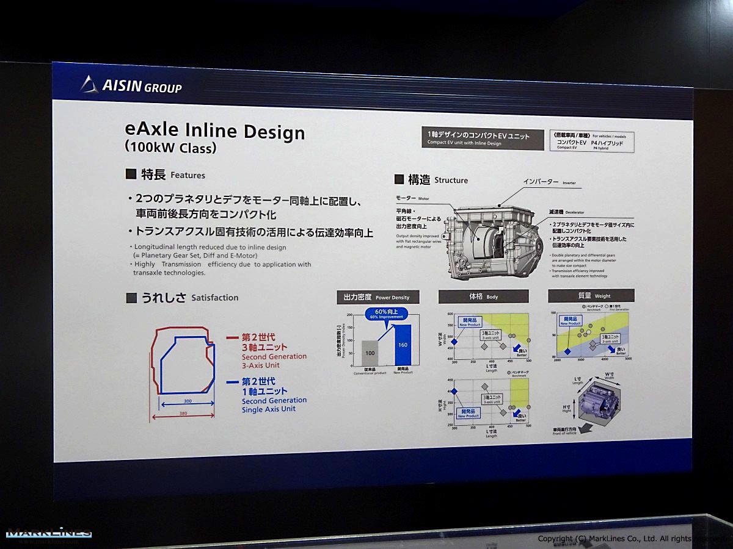Click the bullet starting "トランスアクスル固有技術"

250,232
